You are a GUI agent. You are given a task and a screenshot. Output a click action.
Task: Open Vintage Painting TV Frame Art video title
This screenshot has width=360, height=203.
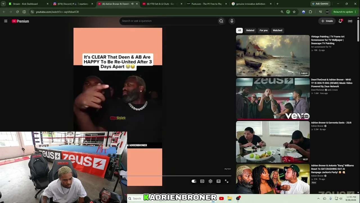tap(328, 40)
